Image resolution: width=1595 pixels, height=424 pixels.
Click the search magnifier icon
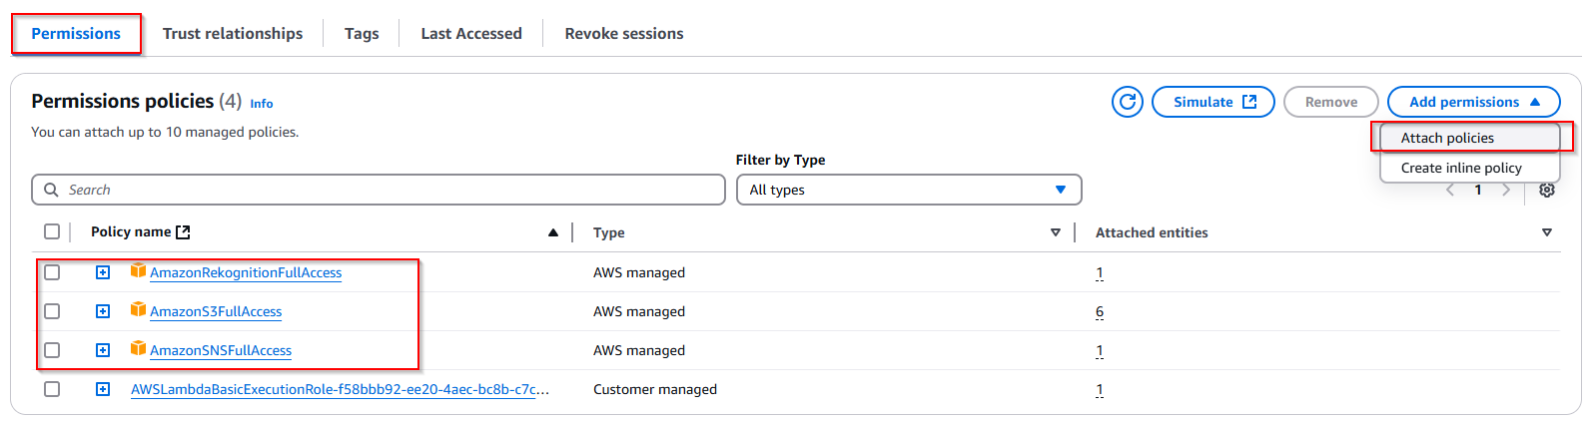[x=51, y=190]
